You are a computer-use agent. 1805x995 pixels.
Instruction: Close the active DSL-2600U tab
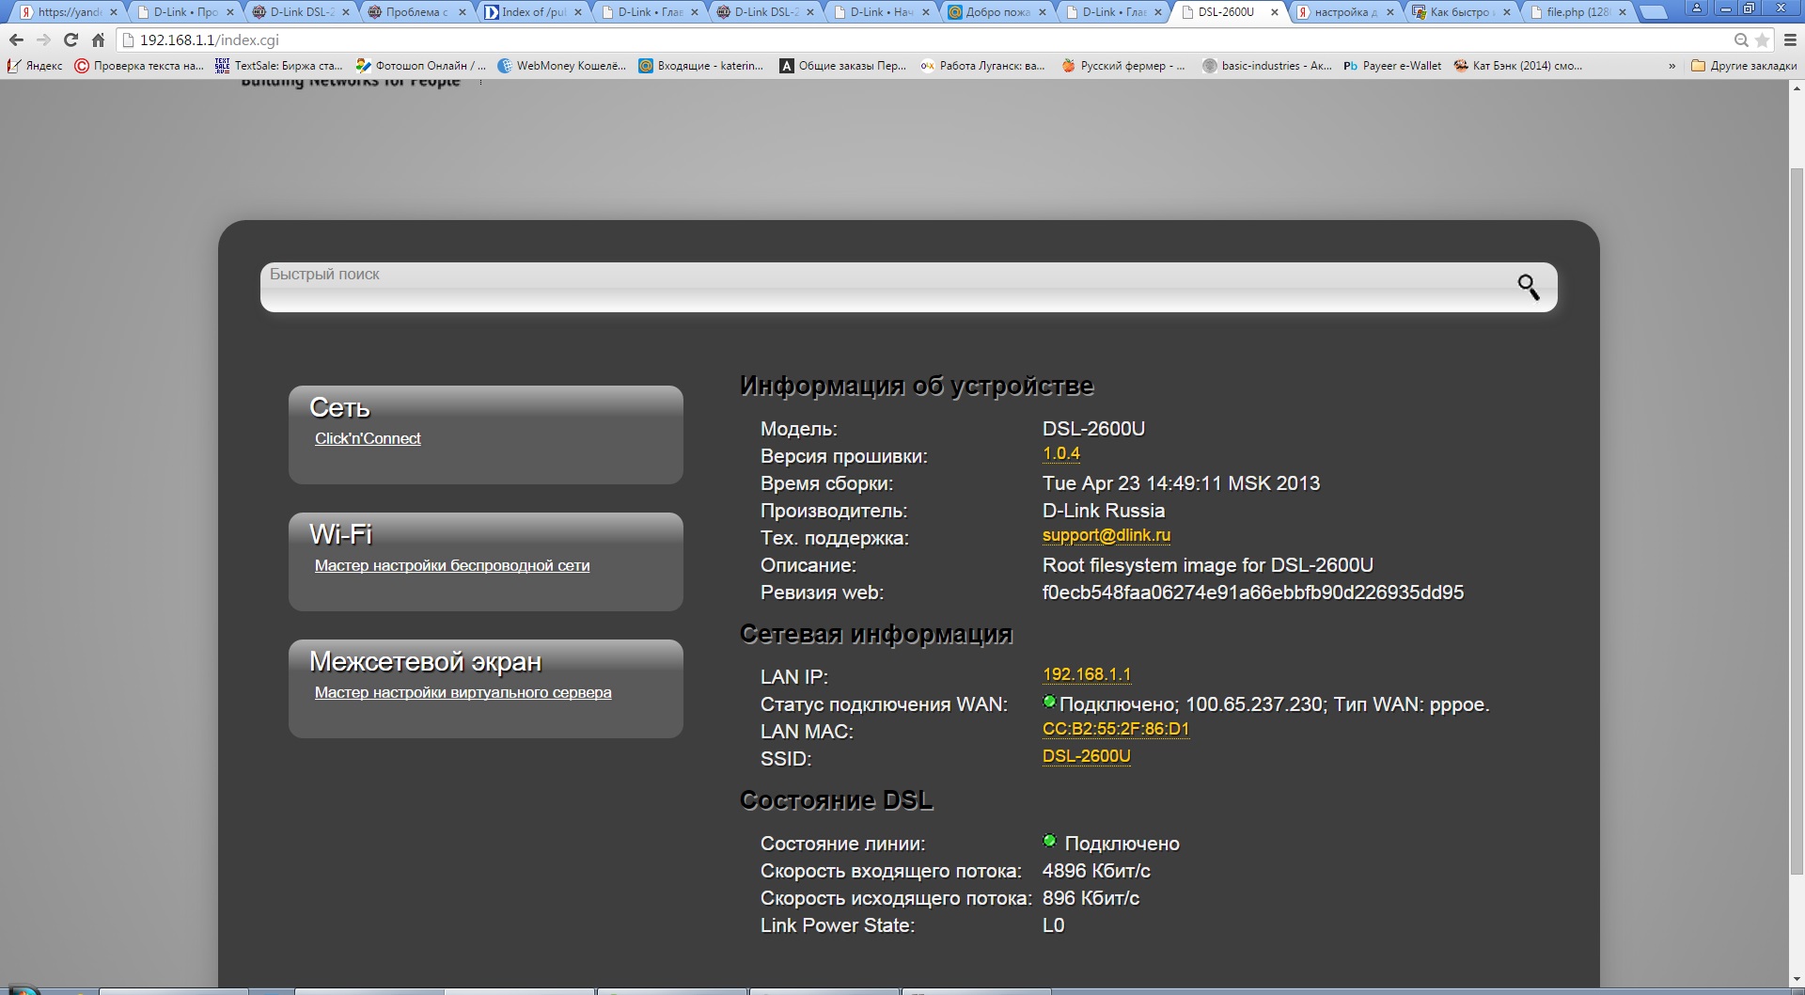click(x=1275, y=12)
